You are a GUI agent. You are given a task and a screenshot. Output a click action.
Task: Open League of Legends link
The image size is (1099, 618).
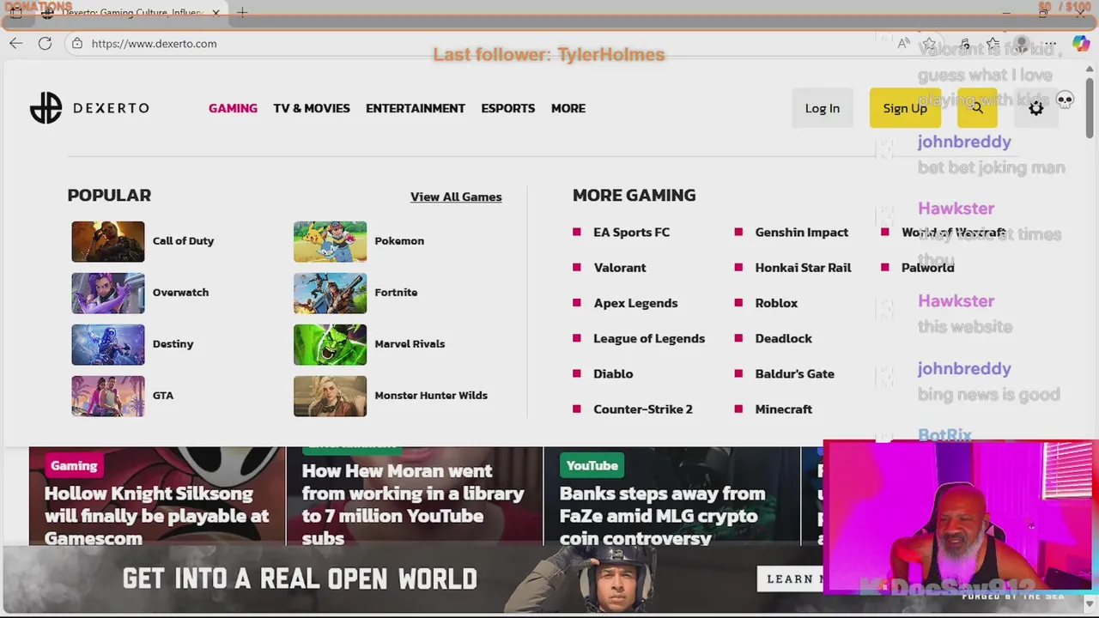point(649,338)
